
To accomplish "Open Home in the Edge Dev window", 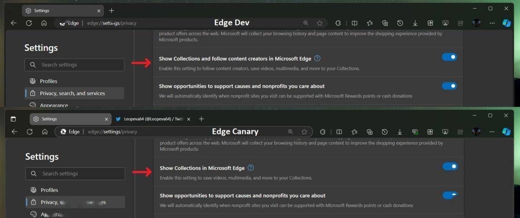I will point(44,23).
